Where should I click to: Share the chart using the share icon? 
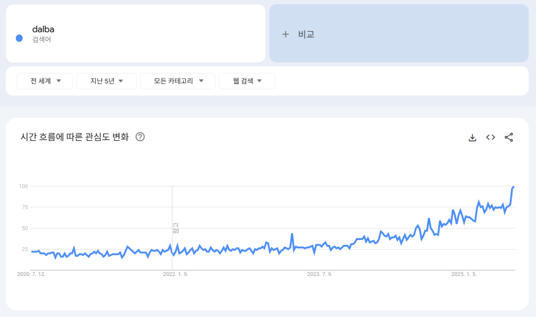click(x=509, y=137)
